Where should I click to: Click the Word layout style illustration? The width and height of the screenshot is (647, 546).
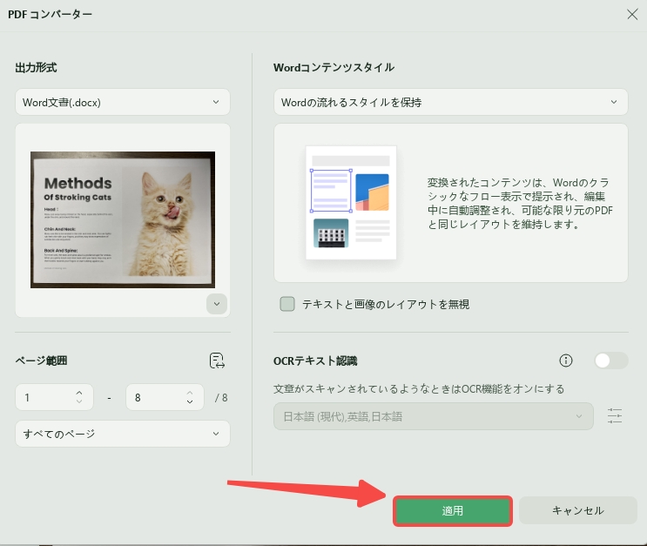coord(351,203)
